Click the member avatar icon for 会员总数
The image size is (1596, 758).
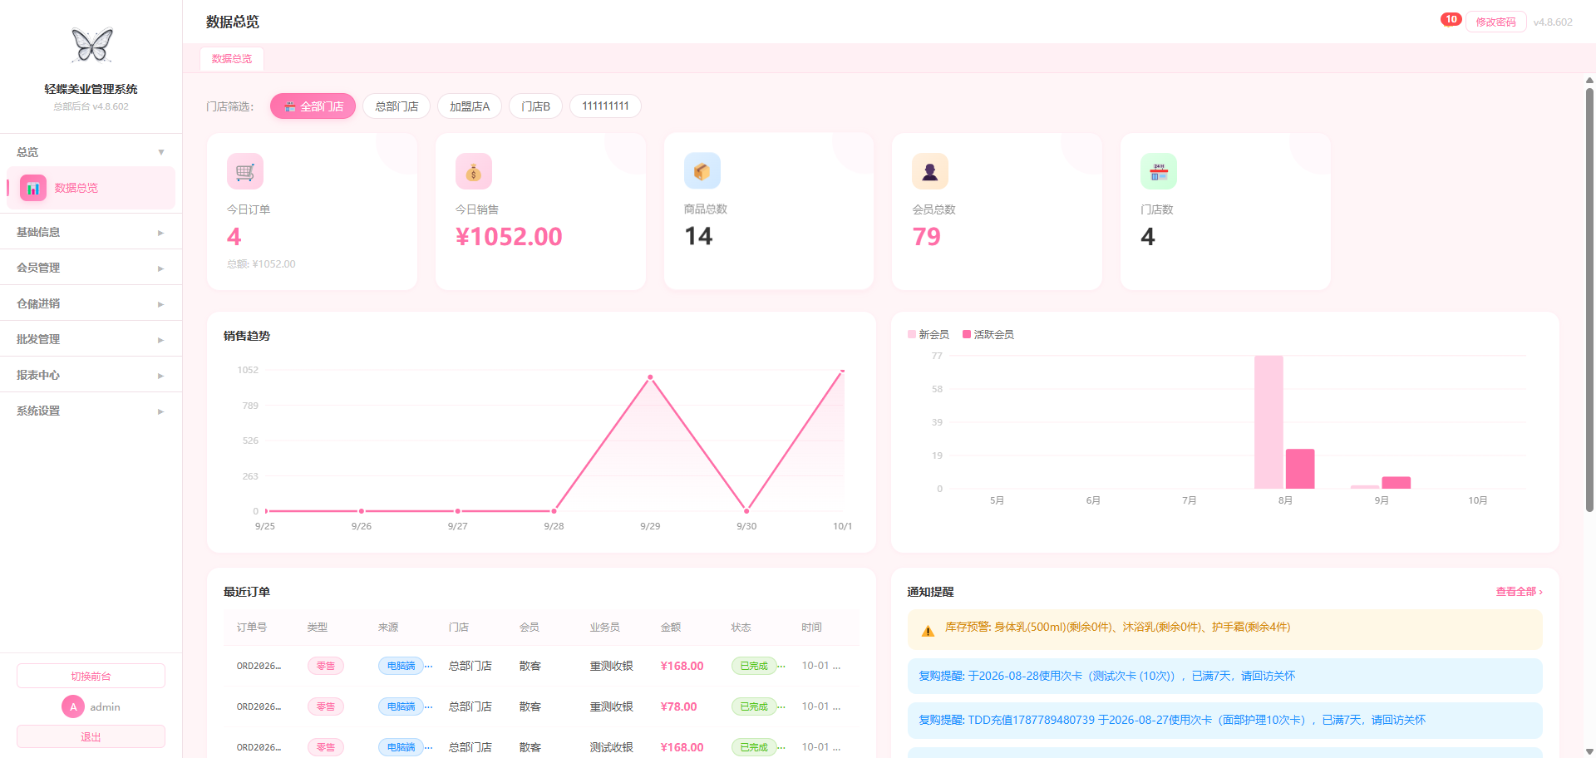point(930,171)
